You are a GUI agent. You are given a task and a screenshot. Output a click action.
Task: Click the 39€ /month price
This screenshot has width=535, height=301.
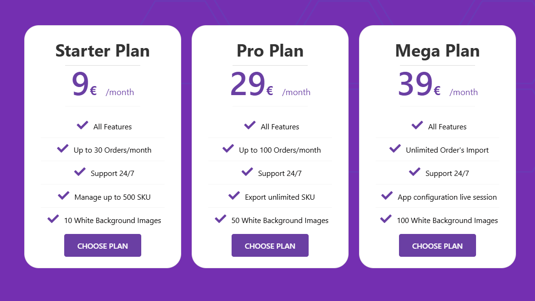pos(438,84)
